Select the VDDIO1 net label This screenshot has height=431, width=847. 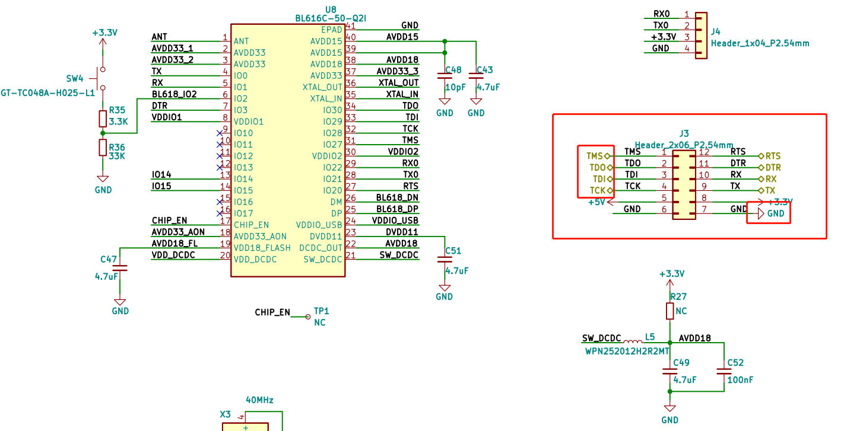167,117
